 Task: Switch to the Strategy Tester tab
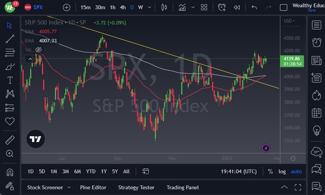pyautogui.click(x=136, y=187)
